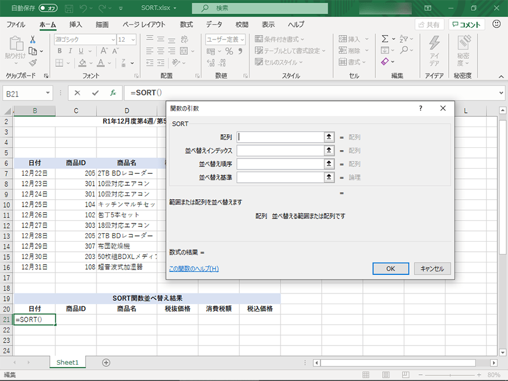The width and height of the screenshot is (508, 381).
Task: Click the AutoSum sigma icon
Action: [x=384, y=39]
